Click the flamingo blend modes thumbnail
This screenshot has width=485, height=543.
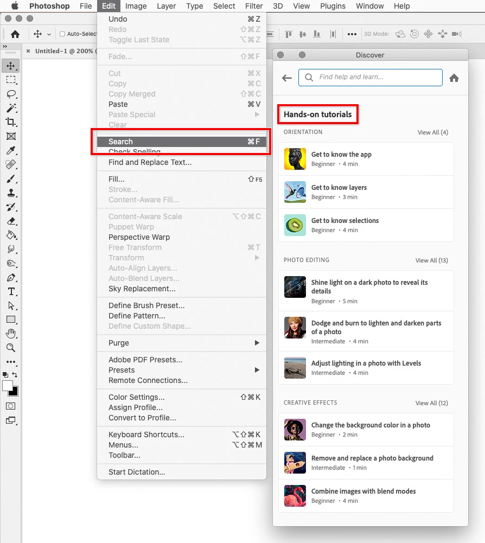[295, 496]
